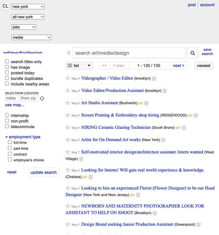Open the list view mode dropdown
Screen dimensions: 219x235
pyautogui.click(x=79, y=65)
